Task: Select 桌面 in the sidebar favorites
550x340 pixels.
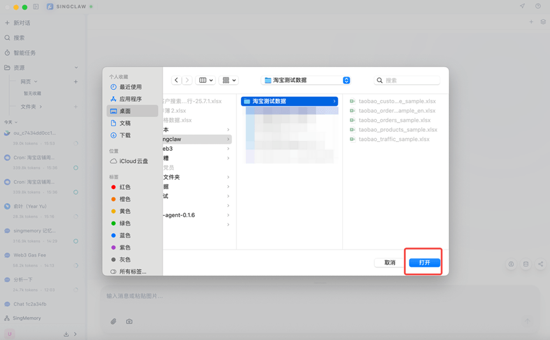Action: point(125,111)
